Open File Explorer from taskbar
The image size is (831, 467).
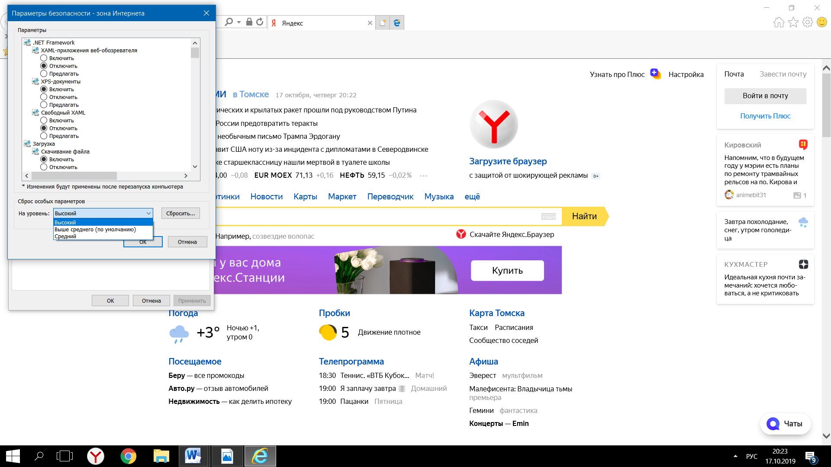coord(161,456)
